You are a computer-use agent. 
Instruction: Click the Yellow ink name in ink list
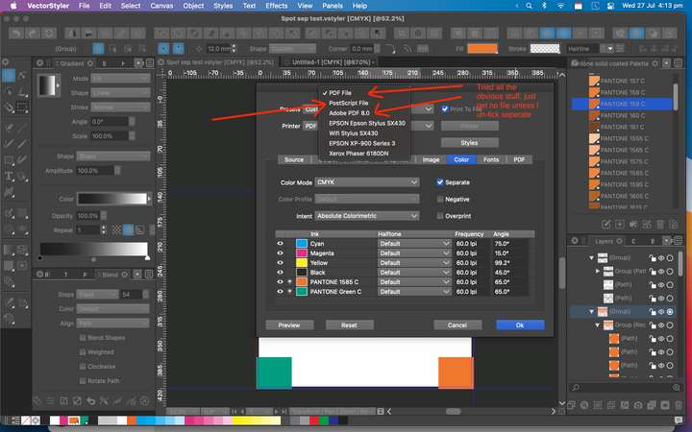pos(319,263)
